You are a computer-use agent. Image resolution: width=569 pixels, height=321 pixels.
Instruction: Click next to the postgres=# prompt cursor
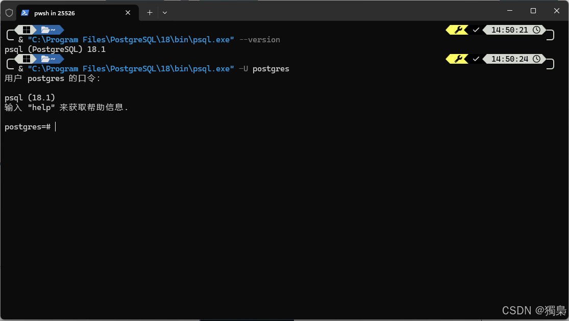tap(55, 126)
